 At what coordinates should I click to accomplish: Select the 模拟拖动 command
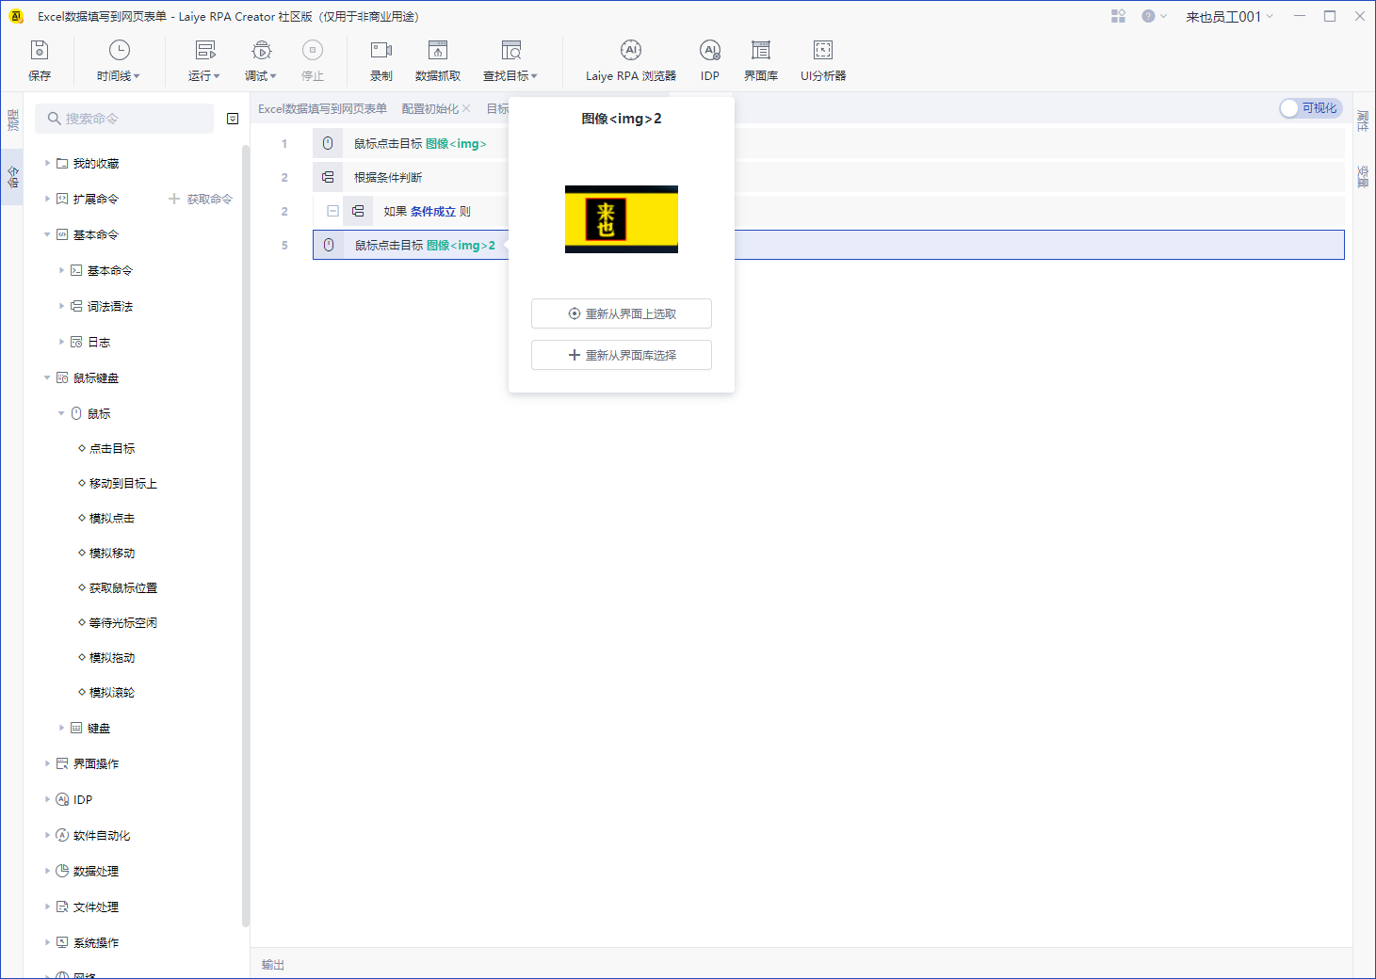(111, 657)
